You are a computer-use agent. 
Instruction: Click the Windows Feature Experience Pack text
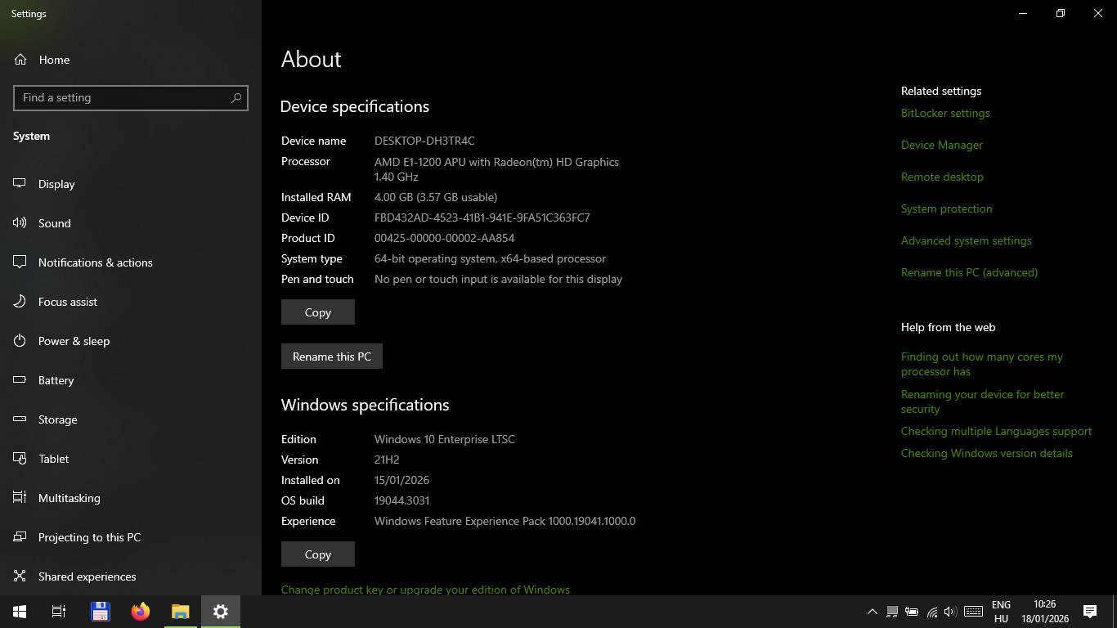505,522
